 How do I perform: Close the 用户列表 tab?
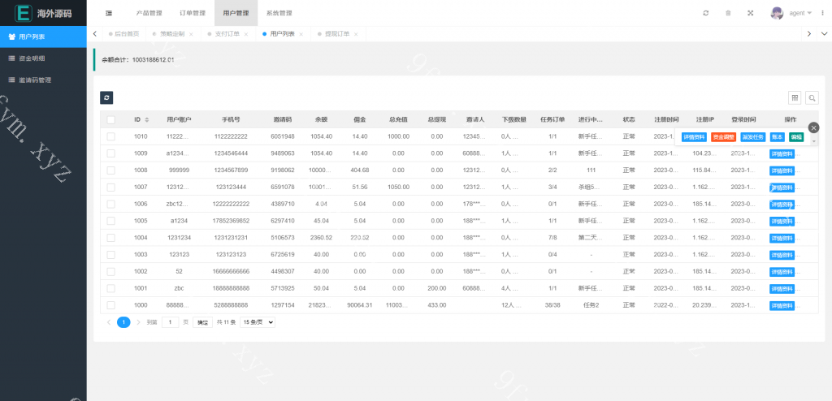[x=301, y=34]
